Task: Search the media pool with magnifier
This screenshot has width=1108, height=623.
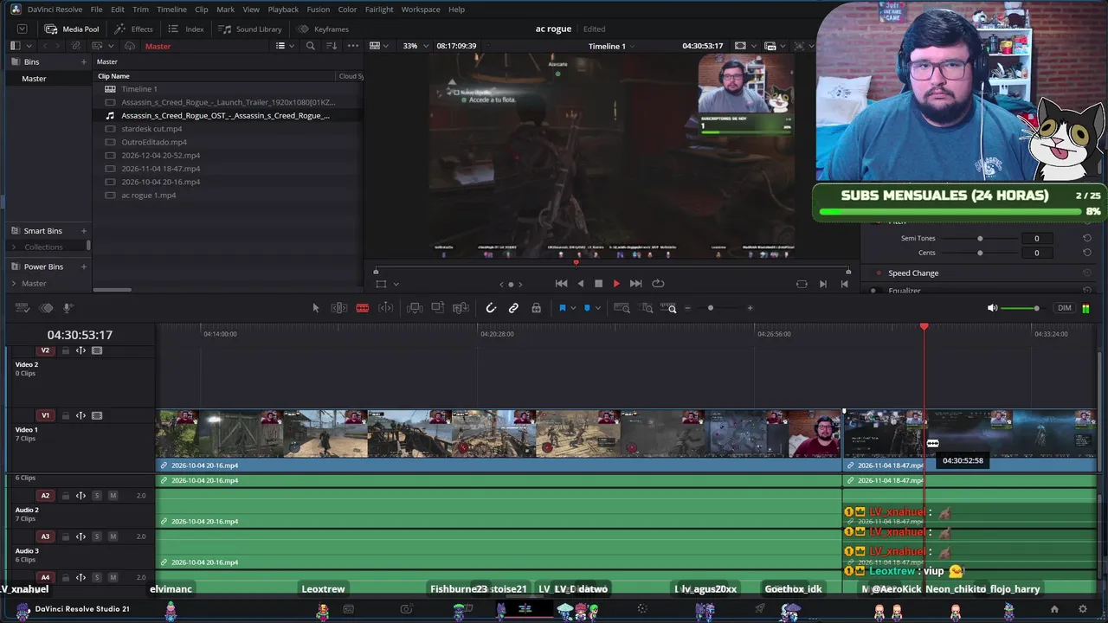Action: click(310, 46)
